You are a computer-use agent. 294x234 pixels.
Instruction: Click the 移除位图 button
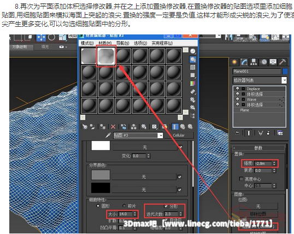point(258,214)
